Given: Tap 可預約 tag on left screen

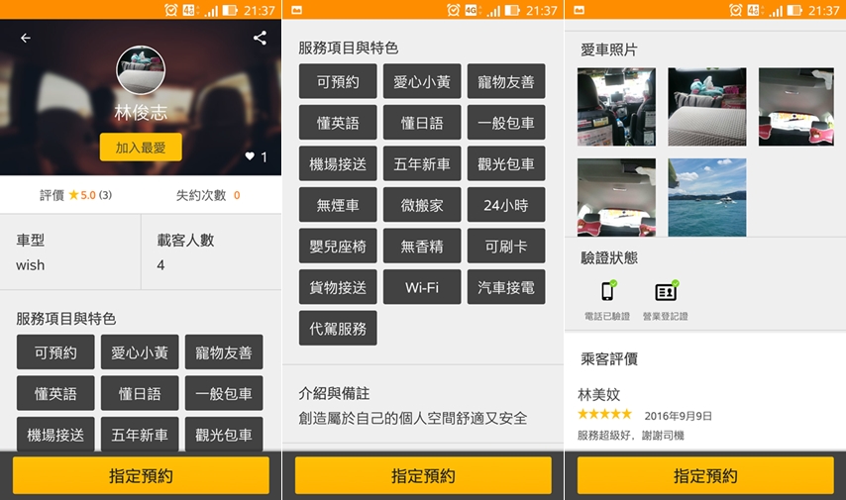Looking at the screenshot, I should click(55, 352).
